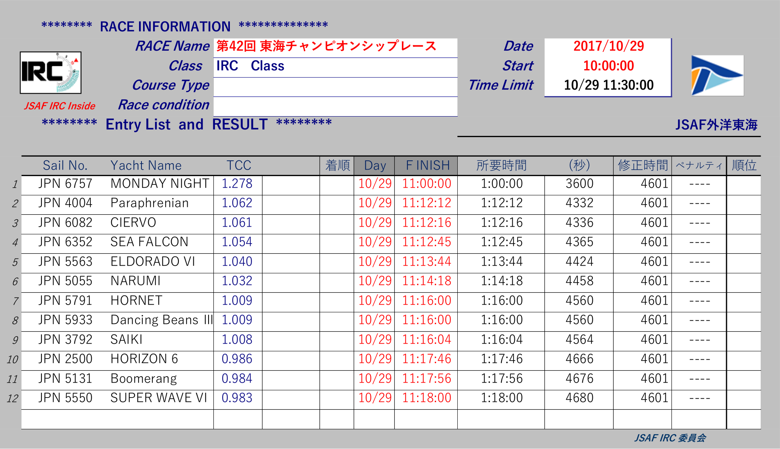This screenshot has height=449, width=780.
Task: Click the JSAF blue sail logo
Action: pos(717,76)
